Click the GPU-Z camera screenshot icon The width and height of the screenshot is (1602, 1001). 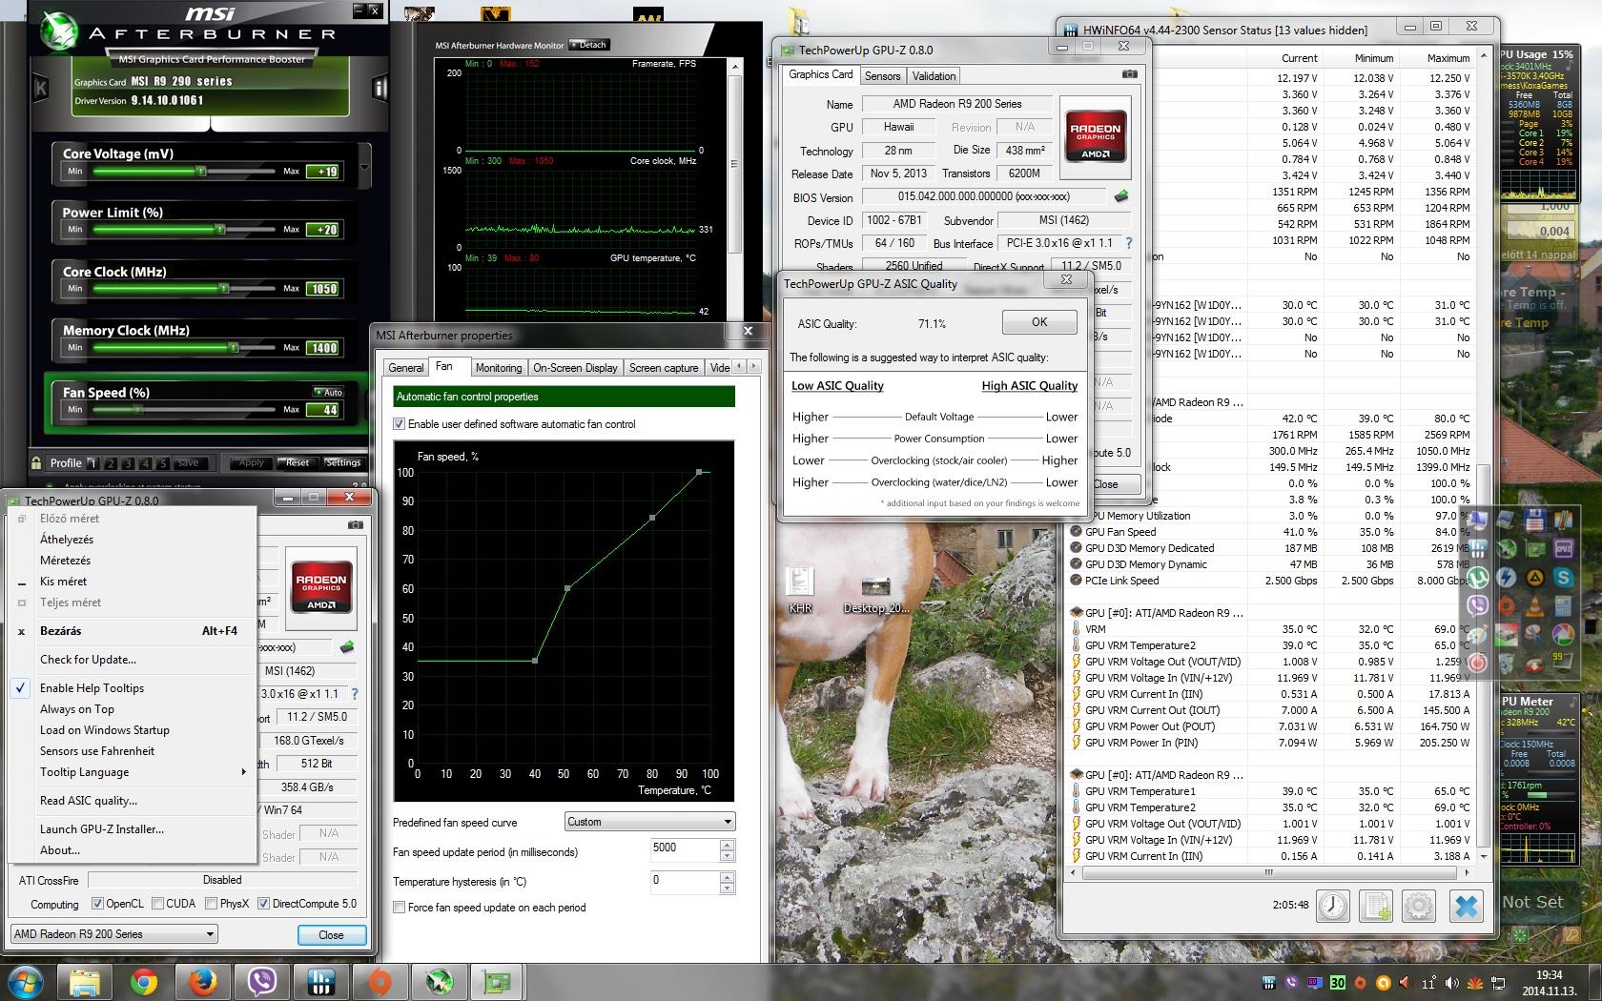[1129, 73]
